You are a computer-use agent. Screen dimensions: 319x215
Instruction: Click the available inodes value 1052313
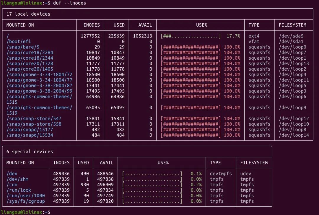(143, 36)
